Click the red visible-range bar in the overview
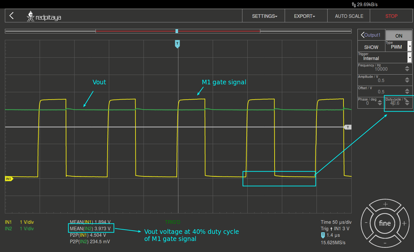Screen dimensions: 414x252 click(x=178, y=31)
